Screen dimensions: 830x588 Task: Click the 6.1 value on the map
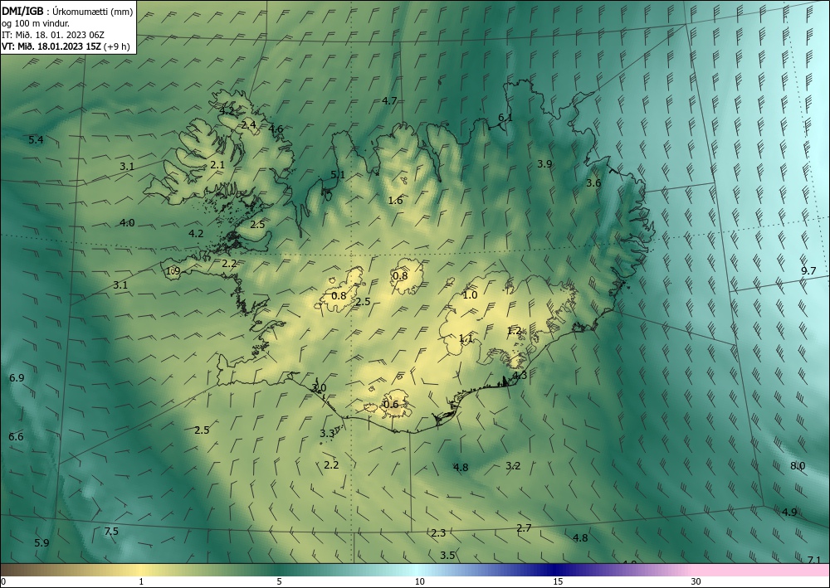[x=505, y=118]
